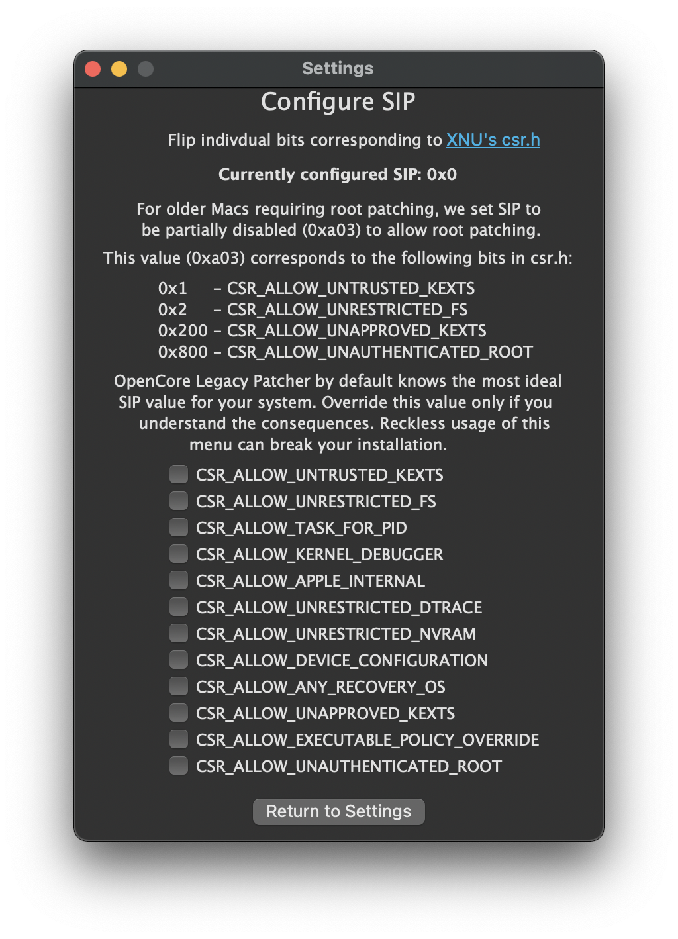The width and height of the screenshot is (678, 939).
Task: Minimize the Settings window with yellow button
Action: click(x=119, y=69)
